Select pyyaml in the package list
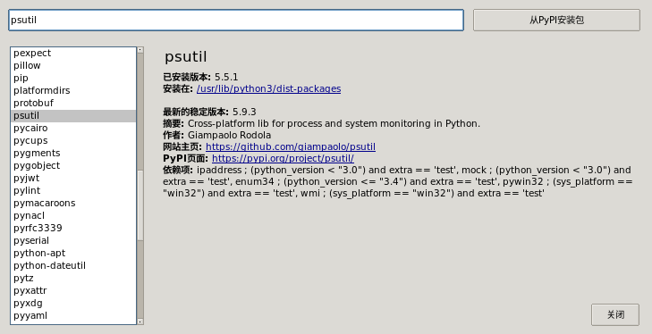652x334 pixels. pyautogui.click(x=73, y=315)
